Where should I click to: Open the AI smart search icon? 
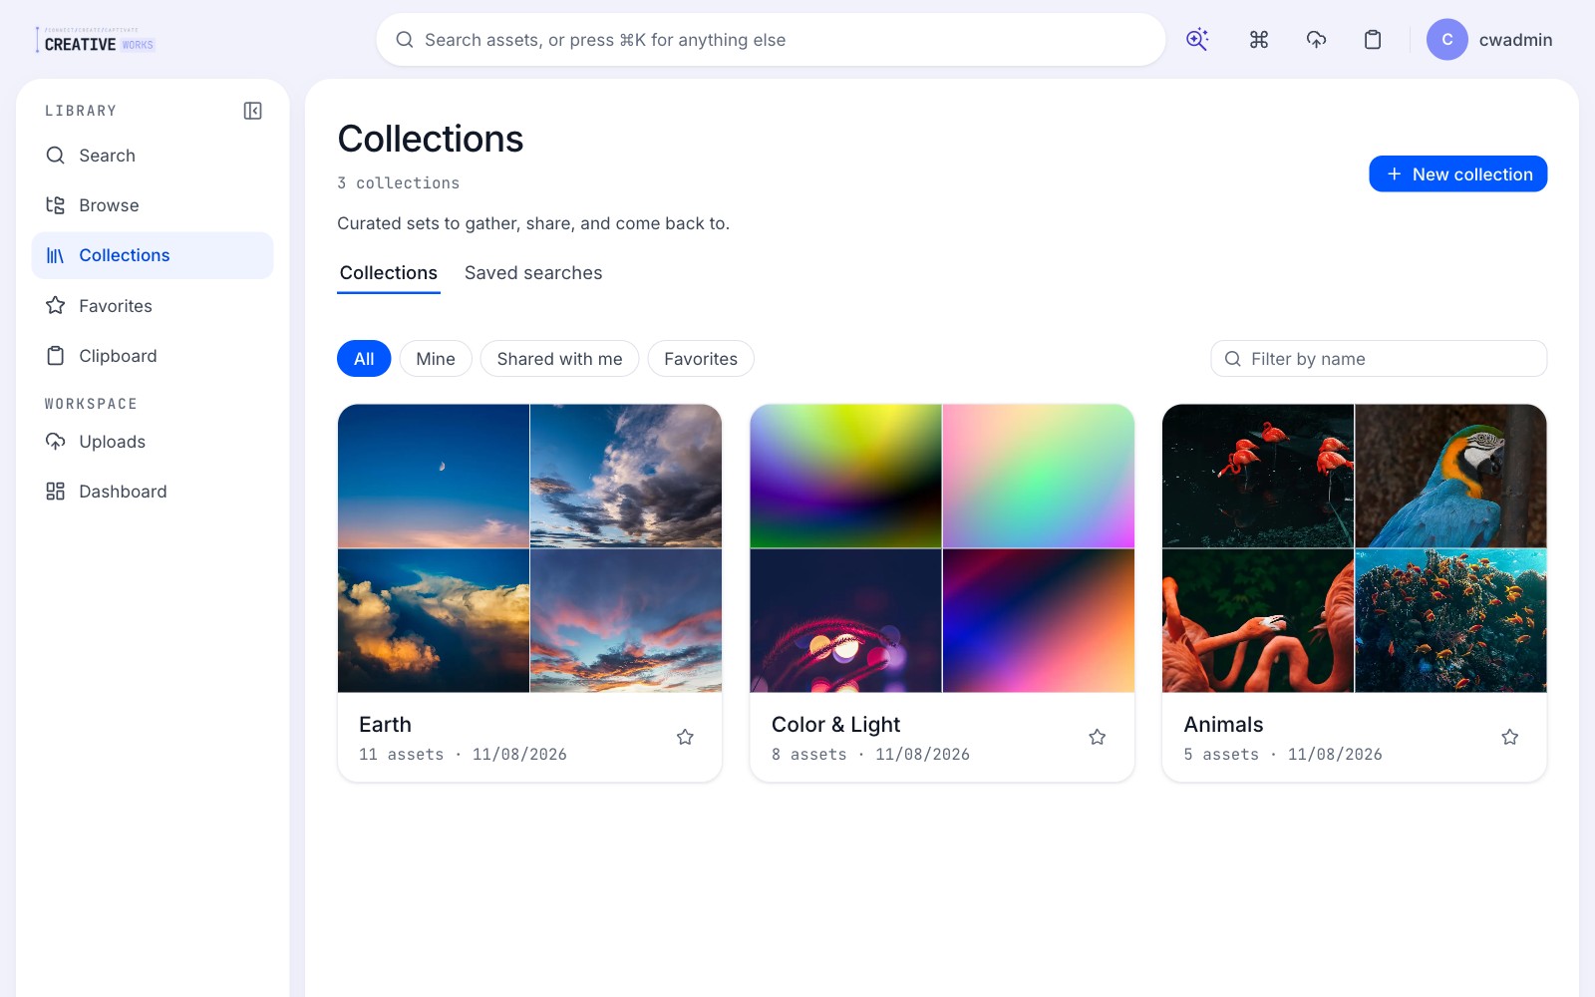click(x=1197, y=40)
